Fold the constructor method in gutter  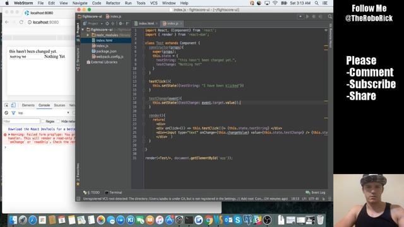[144, 47]
